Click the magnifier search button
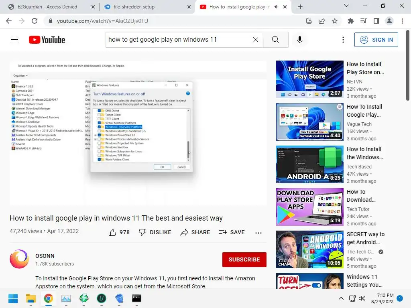Image resolution: width=411 pixels, height=308 pixels. [x=275, y=40]
